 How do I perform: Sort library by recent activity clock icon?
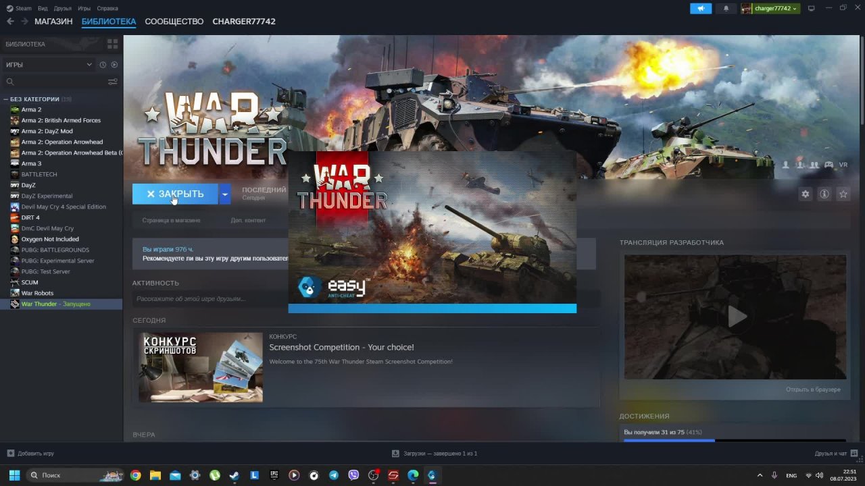pyautogui.click(x=103, y=65)
